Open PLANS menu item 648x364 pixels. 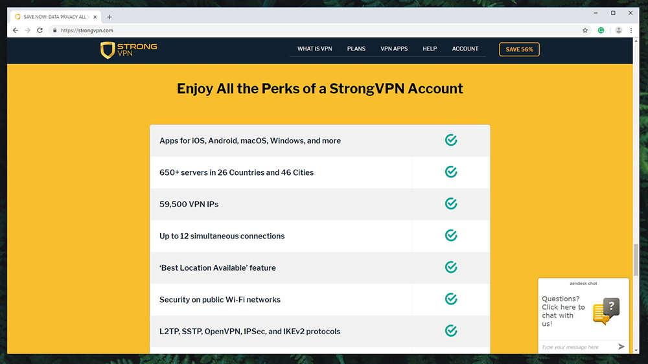[356, 49]
